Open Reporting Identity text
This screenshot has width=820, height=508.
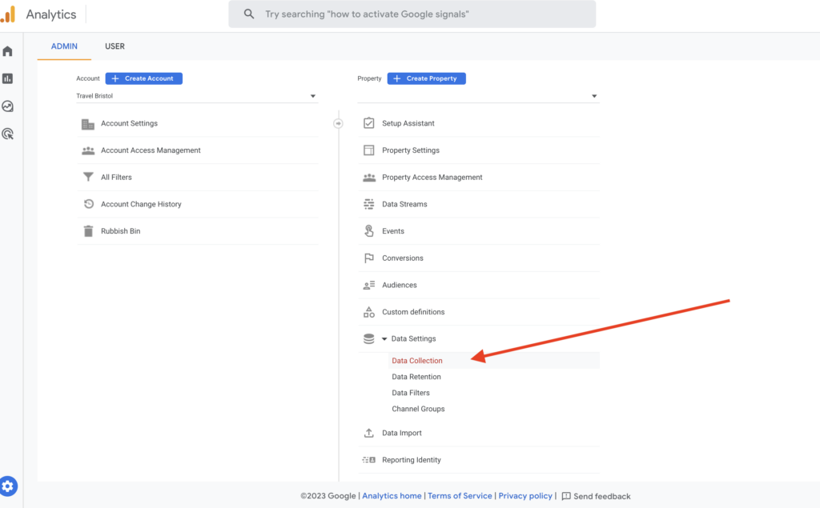[x=411, y=460]
